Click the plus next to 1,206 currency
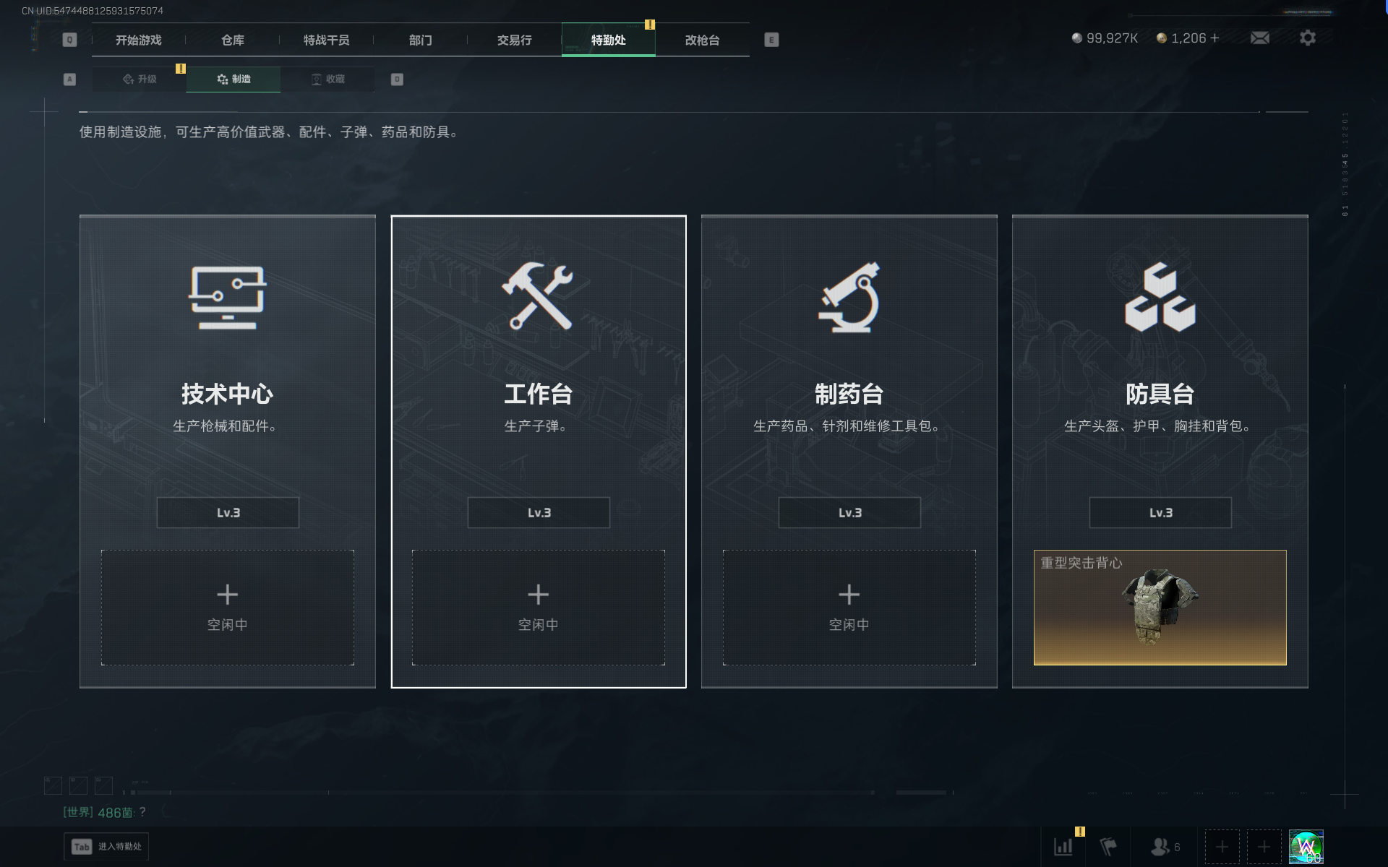1388x867 pixels. pyautogui.click(x=1215, y=38)
